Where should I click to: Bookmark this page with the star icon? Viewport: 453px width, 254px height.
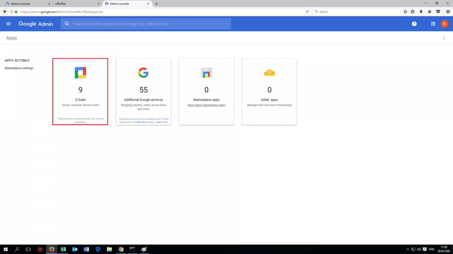tap(405, 12)
